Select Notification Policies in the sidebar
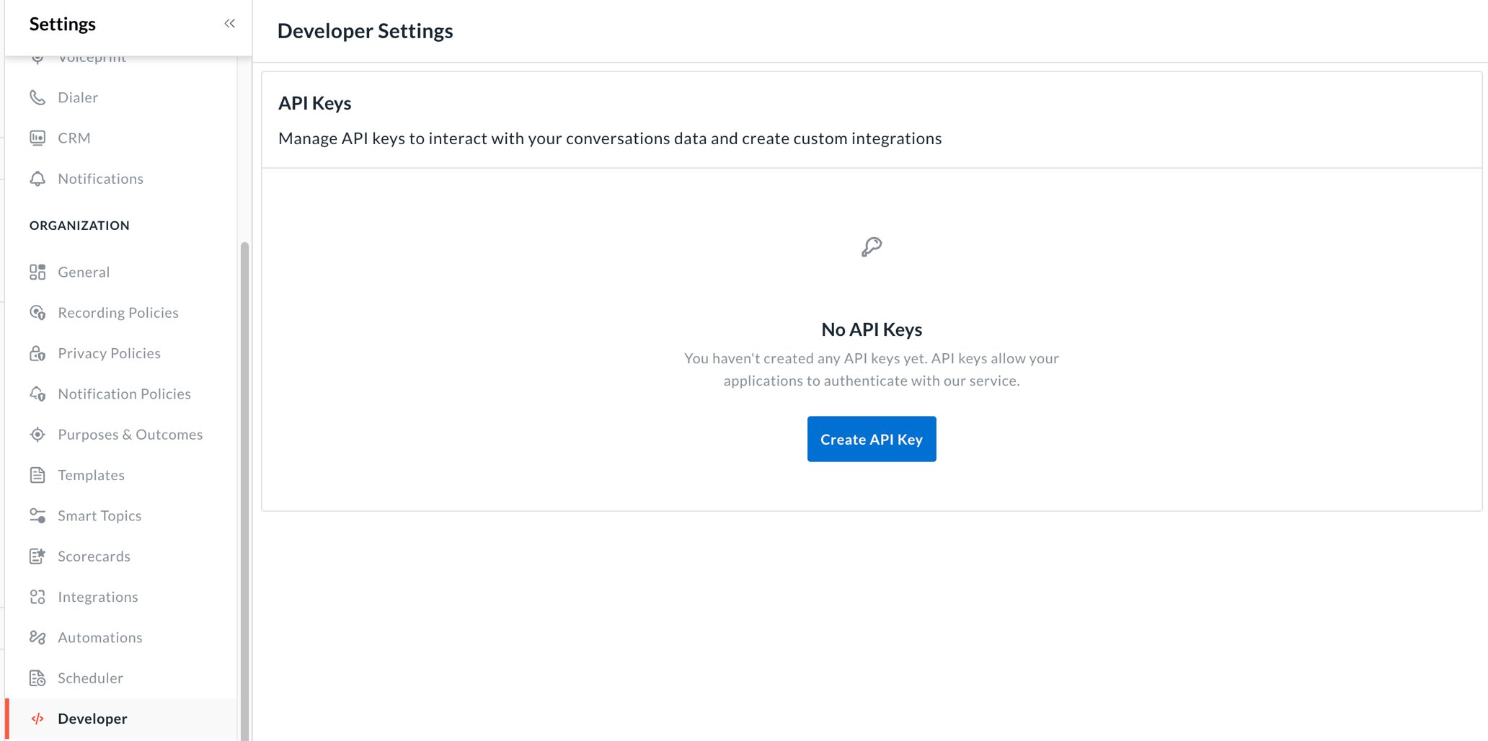 [124, 393]
